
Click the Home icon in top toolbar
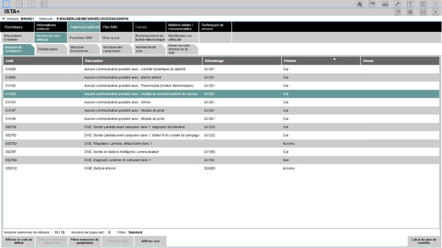(359, 4)
